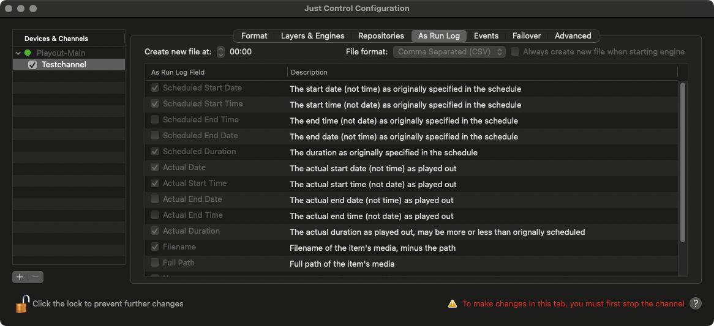Screen dimensions: 714x326
Task: Click 'Click the lock to prevent further changes' text
Action: point(108,304)
